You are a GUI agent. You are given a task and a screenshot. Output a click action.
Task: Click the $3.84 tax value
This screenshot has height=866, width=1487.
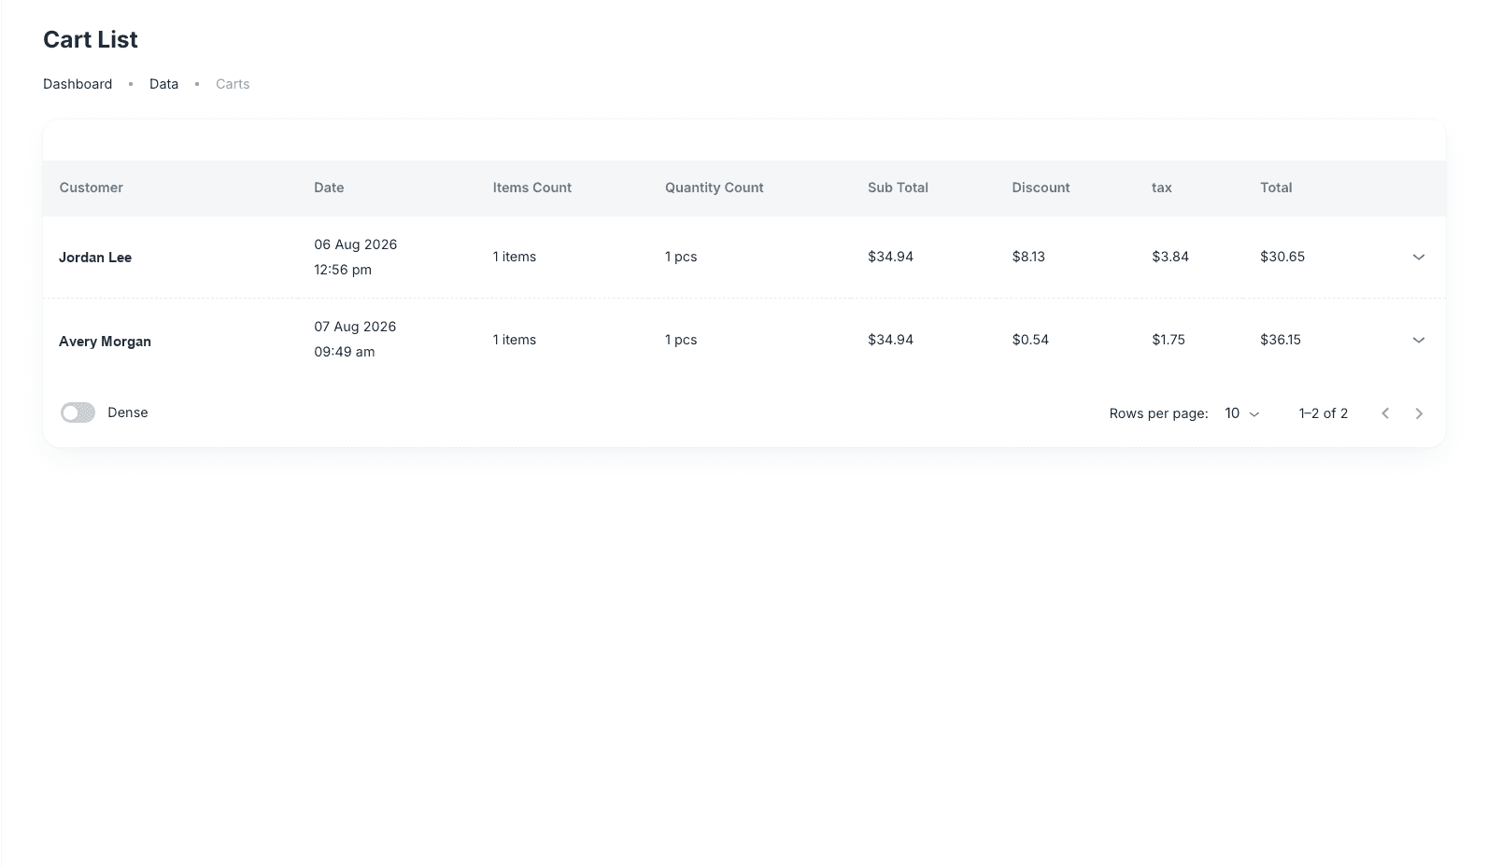click(x=1170, y=257)
